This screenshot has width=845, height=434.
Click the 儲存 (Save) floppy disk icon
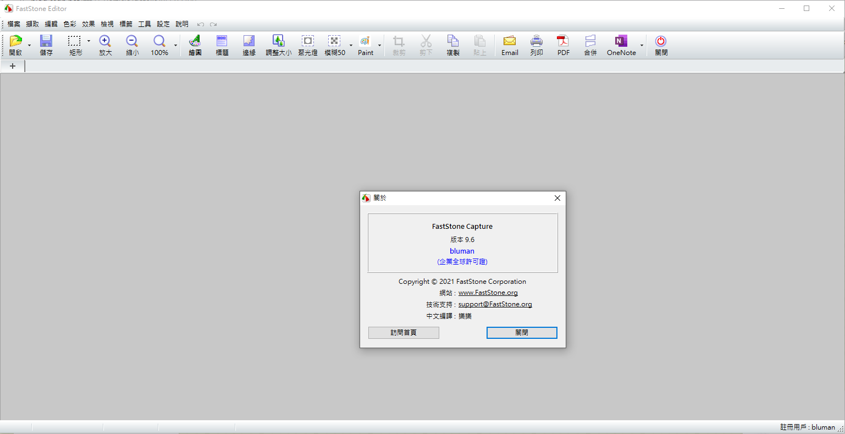(x=46, y=42)
